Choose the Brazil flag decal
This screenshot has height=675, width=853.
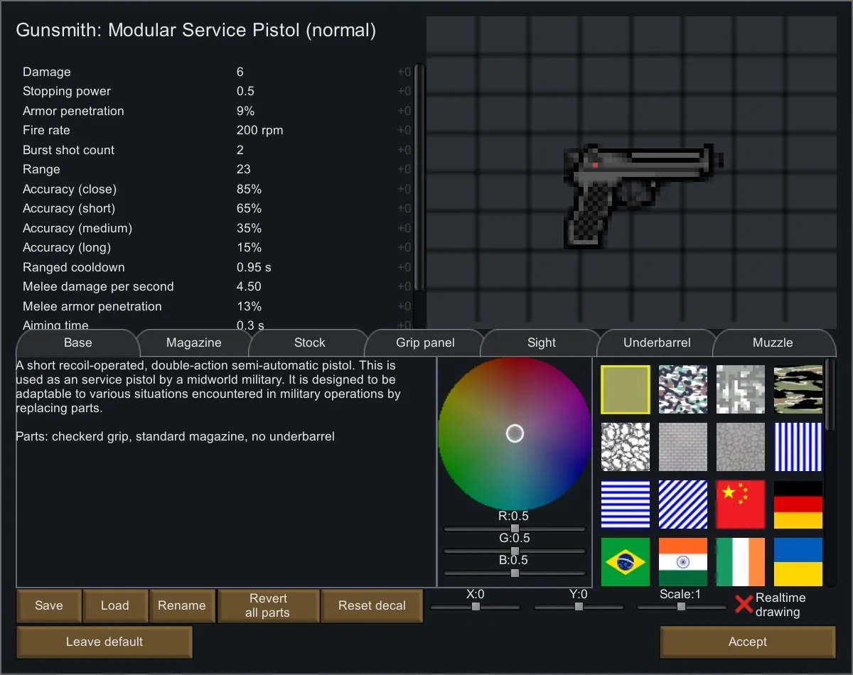click(x=626, y=562)
